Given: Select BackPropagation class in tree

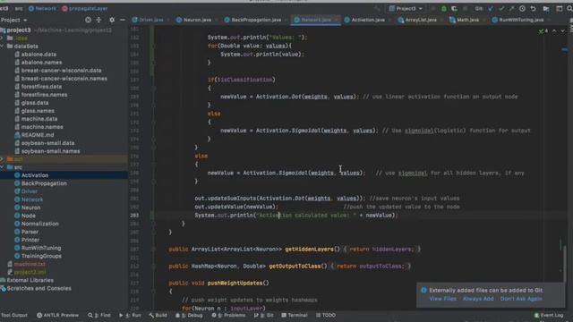Looking at the screenshot, I should pyautogui.click(x=44, y=183).
